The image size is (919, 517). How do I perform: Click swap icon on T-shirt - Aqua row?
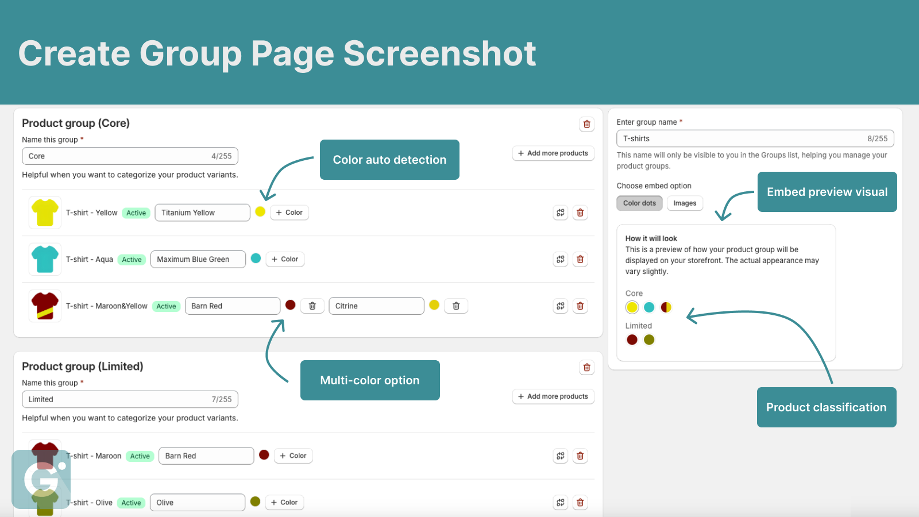pos(561,259)
